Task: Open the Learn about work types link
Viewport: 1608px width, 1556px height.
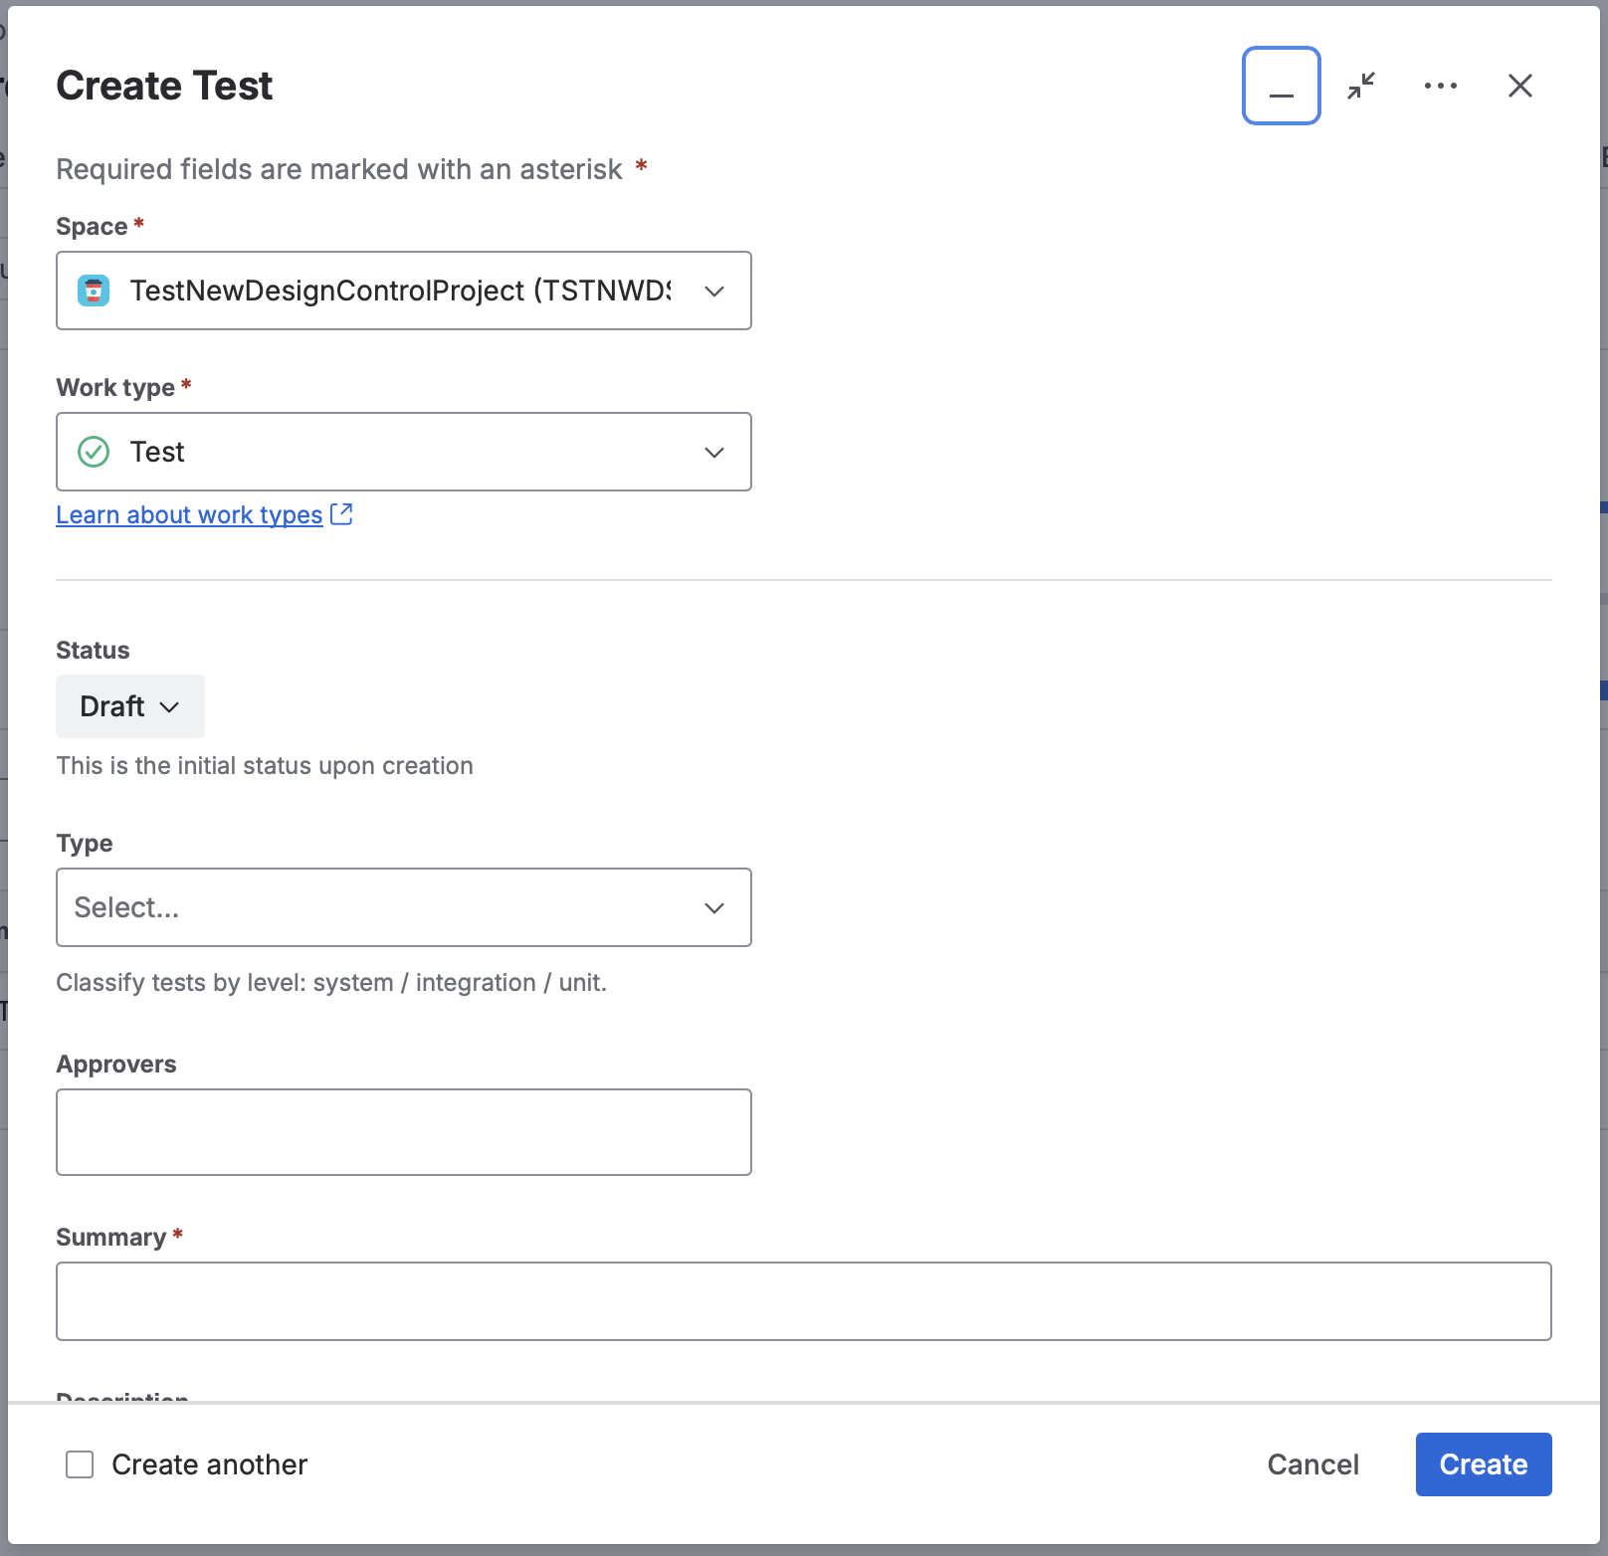Action: (189, 514)
